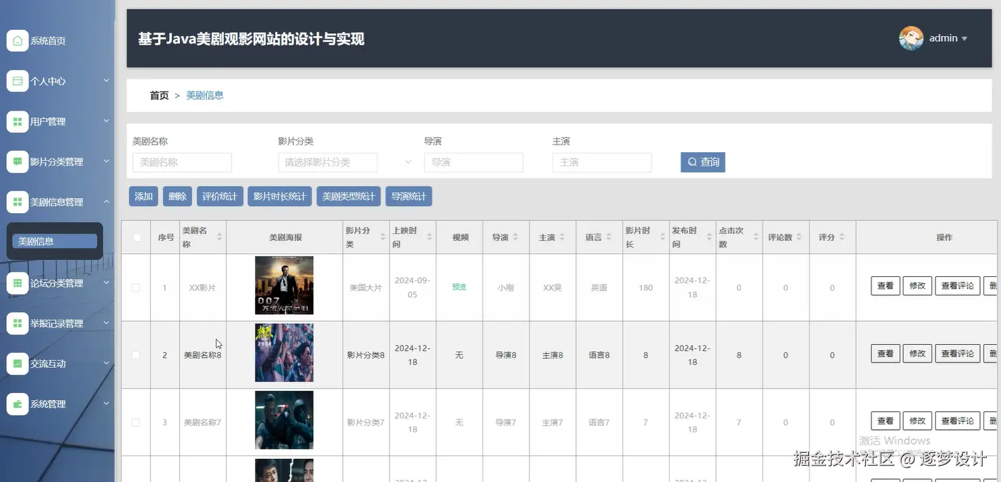This screenshot has width=1001, height=482.
Task: Expand the 用户管理 menu chevron
Action: pyautogui.click(x=106, y=122)
